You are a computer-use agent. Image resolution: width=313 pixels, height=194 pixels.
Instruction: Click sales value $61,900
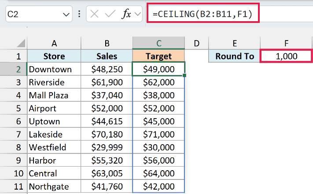tap(107, 82)
